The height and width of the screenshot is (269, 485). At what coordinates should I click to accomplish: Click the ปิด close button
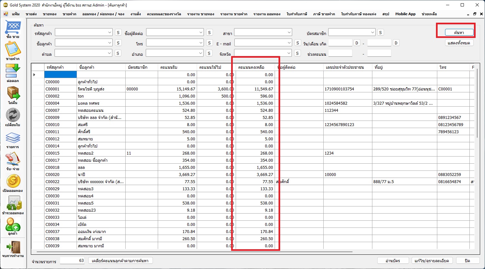click(x=467, y=261)
